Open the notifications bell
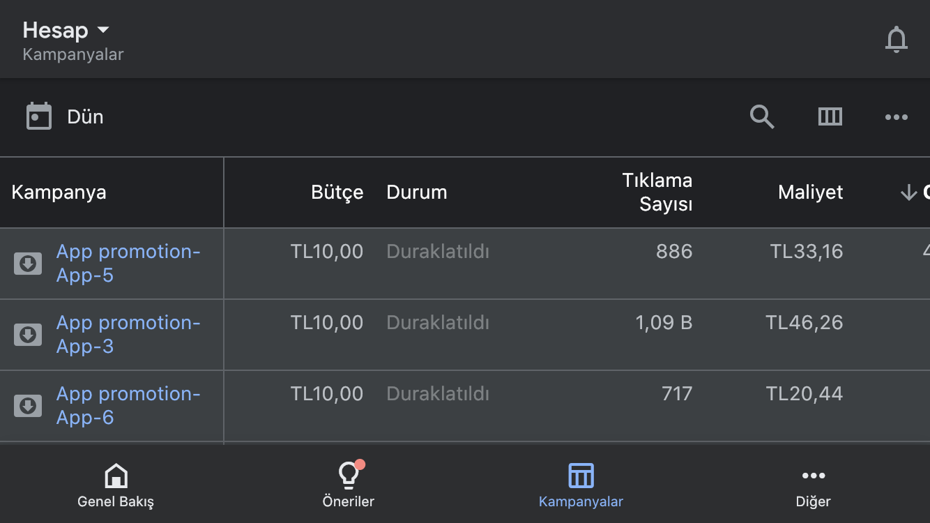Viewport: 930px width, 523px height. pos(896,39)
